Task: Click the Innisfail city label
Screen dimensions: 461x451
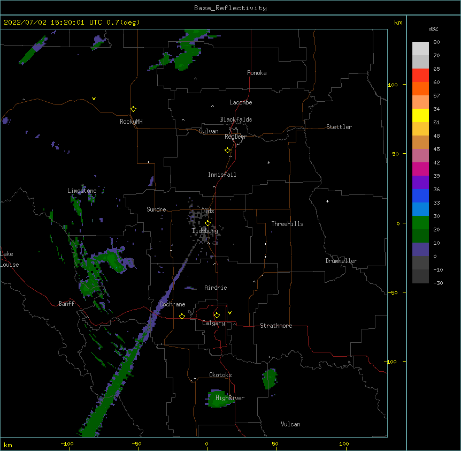Action: 222,175
